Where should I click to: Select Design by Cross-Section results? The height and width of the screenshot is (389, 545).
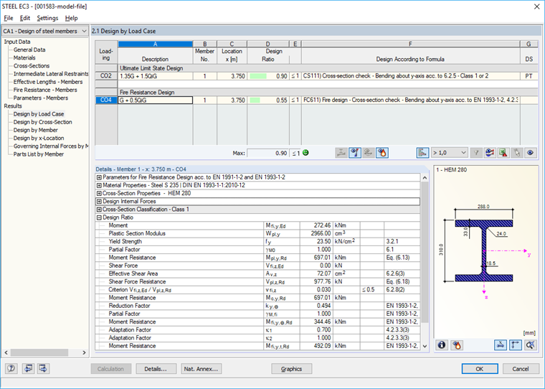[x=43, y=122]
